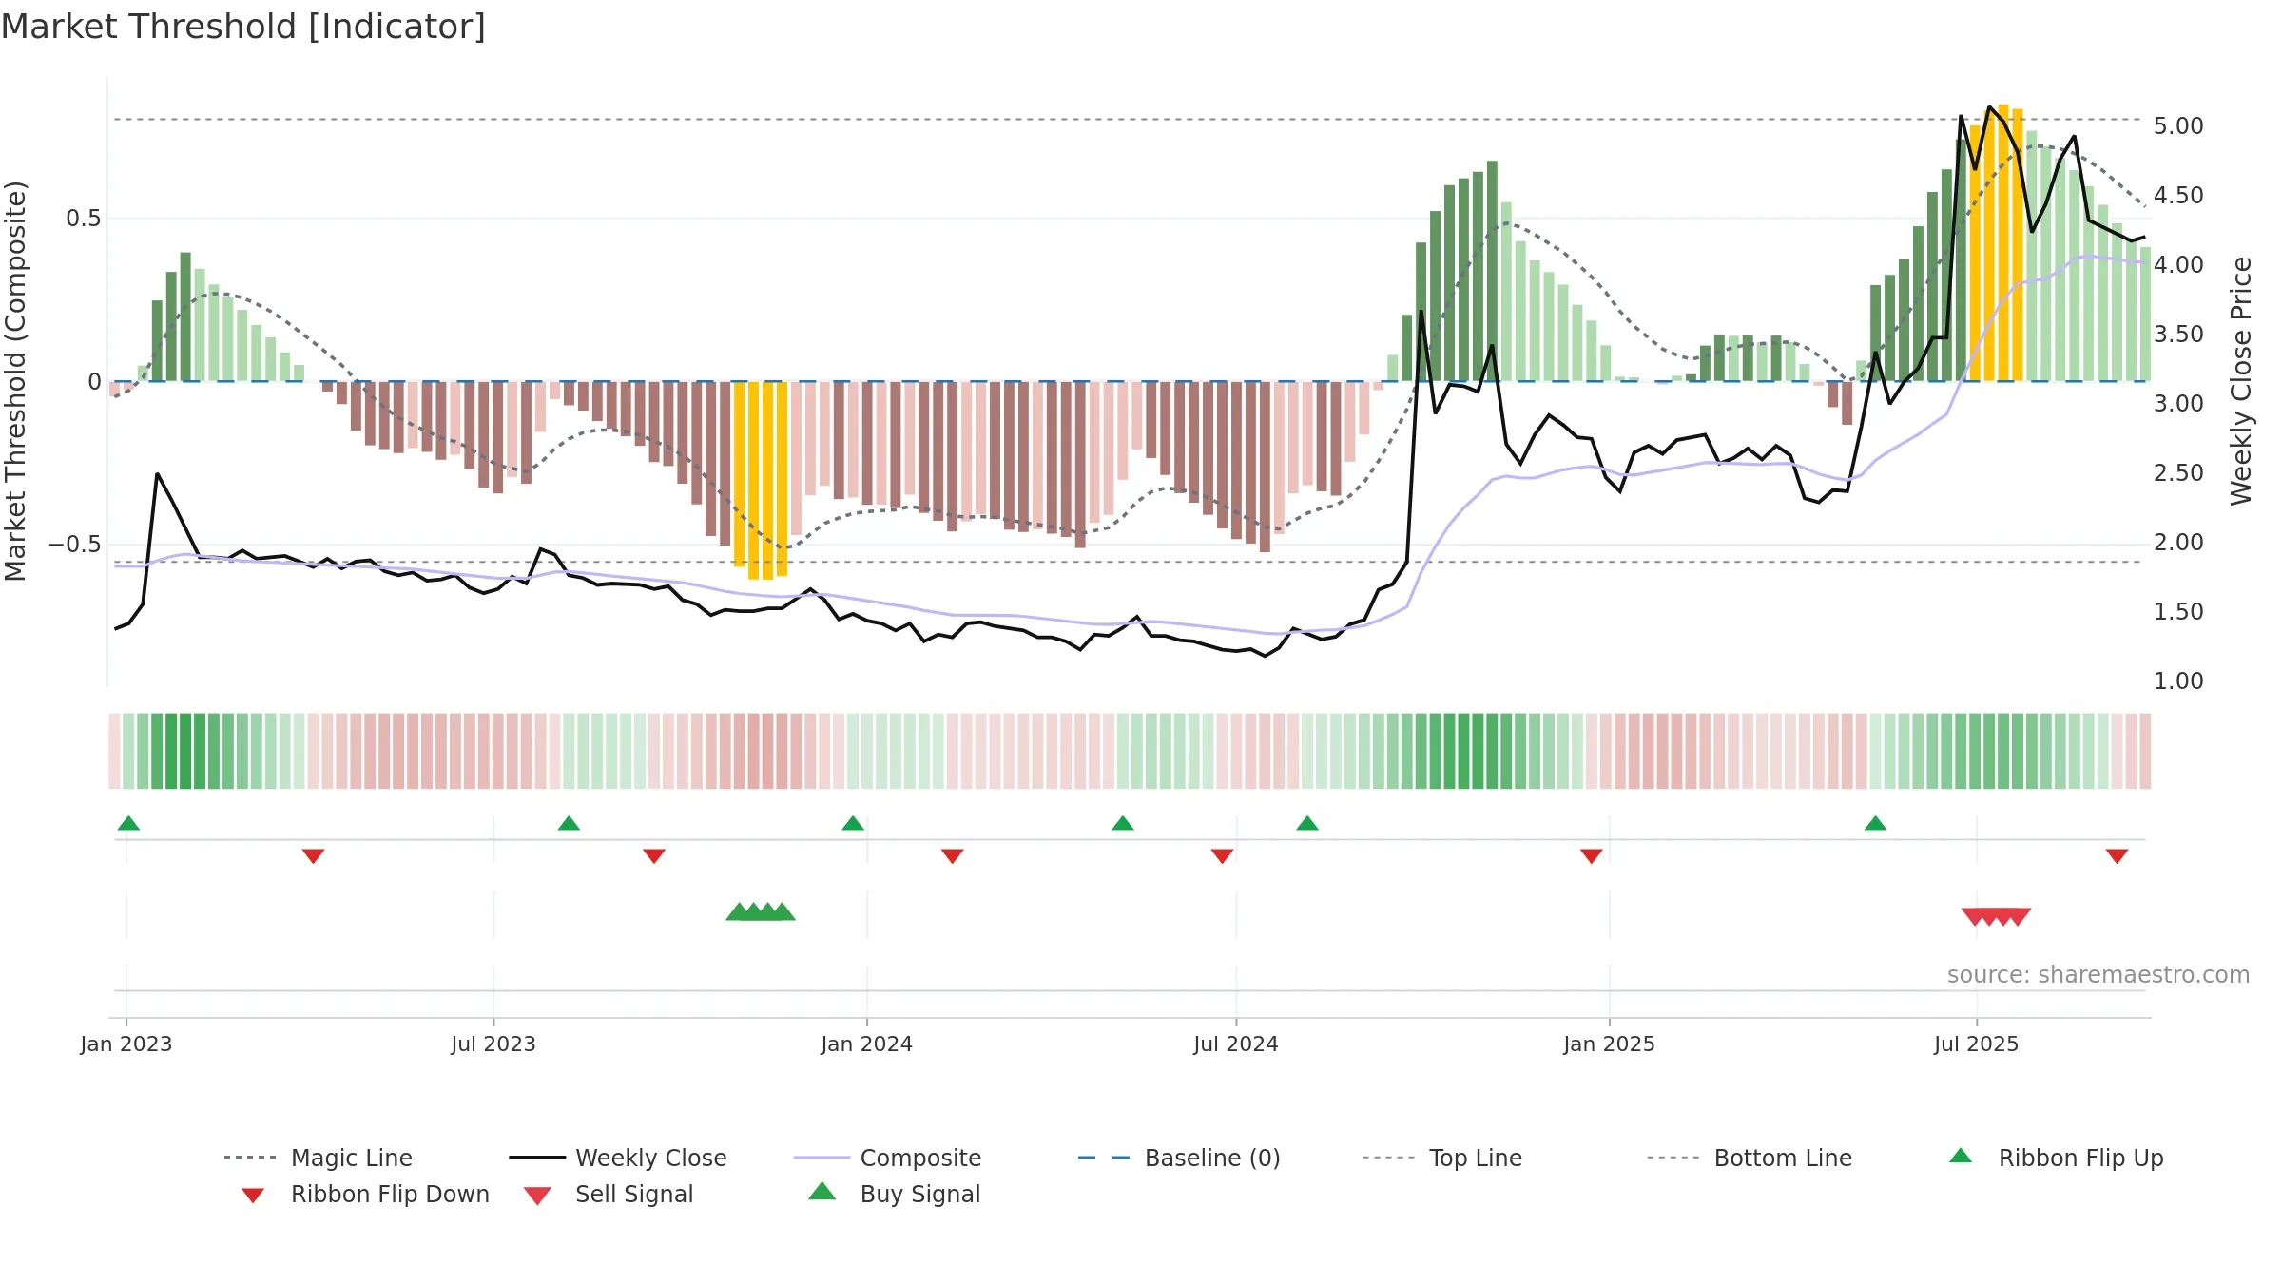
Task: Click the ribbon flip down marker around September 2023
Action: click(x=654, y=856)
